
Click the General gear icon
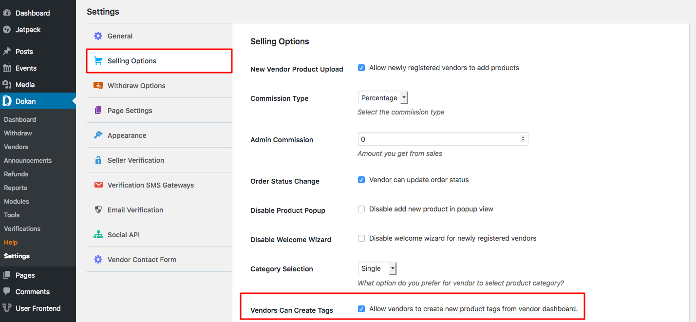(98, 36)
